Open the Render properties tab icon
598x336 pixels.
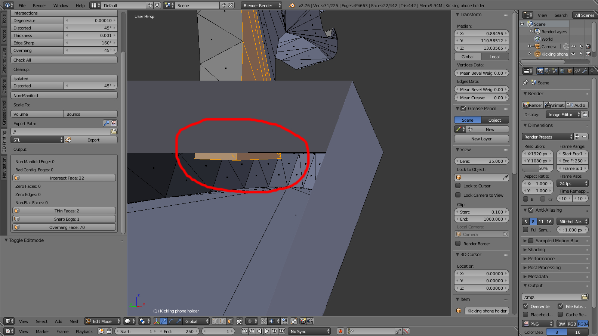[540, 71]
